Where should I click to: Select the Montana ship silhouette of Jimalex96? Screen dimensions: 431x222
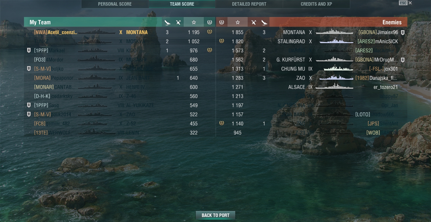click(334, 32)
